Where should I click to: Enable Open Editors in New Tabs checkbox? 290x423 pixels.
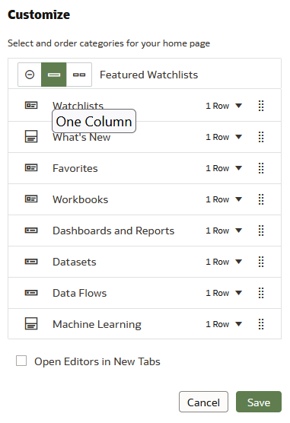point(21,361)
